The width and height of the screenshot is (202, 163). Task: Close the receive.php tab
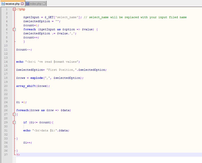(22, 4)
